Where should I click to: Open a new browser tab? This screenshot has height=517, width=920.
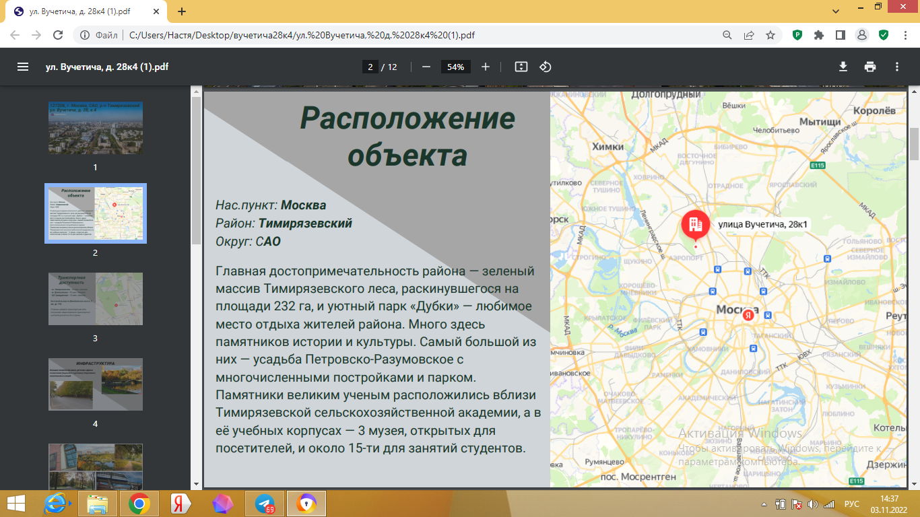pyautogui.click(x=182, y=11)
